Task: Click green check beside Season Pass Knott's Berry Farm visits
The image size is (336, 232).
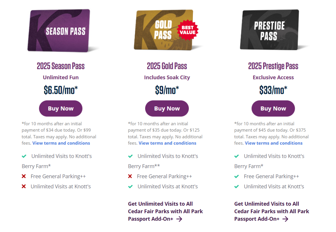Action: (x=24, y=156)
